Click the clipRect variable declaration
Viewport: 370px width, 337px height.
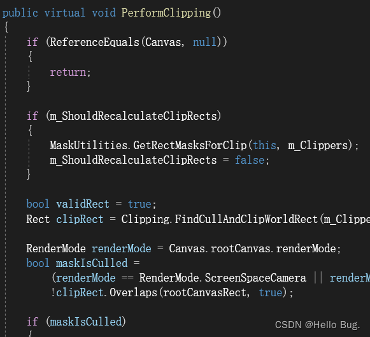[80, 219]
